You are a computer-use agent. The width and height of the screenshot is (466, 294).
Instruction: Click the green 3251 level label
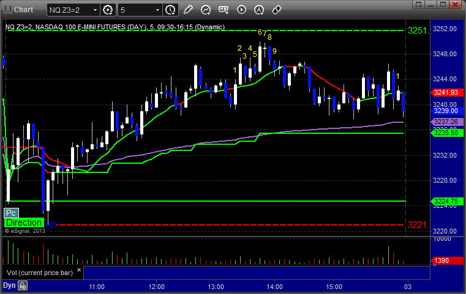(x=418, y=31)
